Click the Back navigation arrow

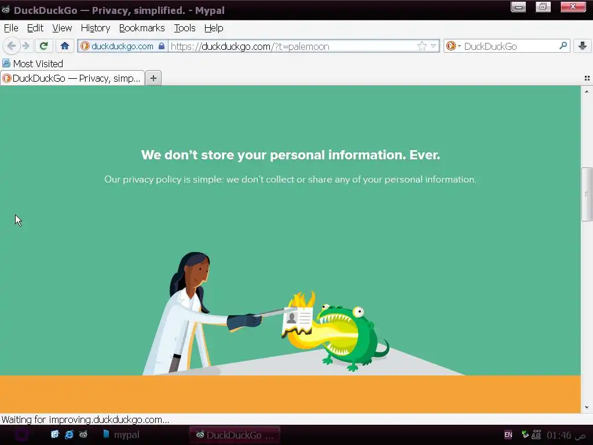click(x=12, y=46)
